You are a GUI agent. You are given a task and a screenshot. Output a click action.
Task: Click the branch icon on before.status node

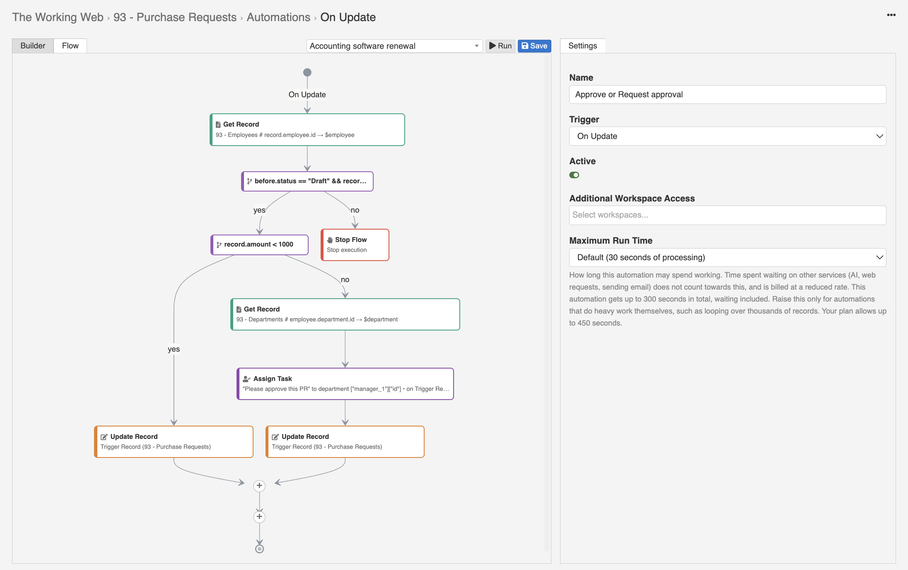[249, 181]
